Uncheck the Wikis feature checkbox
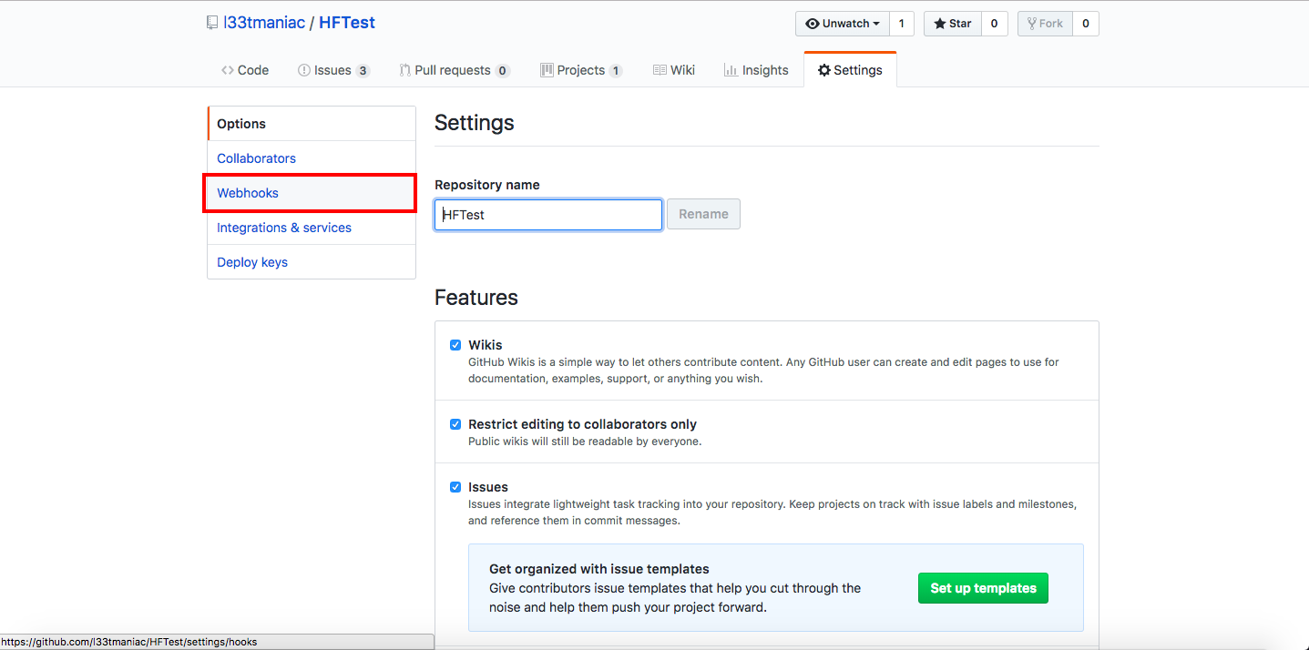1309x650 pixels. (x=455, y=345)
